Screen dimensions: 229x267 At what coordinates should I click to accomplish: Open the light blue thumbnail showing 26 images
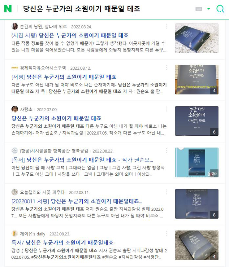197,162
